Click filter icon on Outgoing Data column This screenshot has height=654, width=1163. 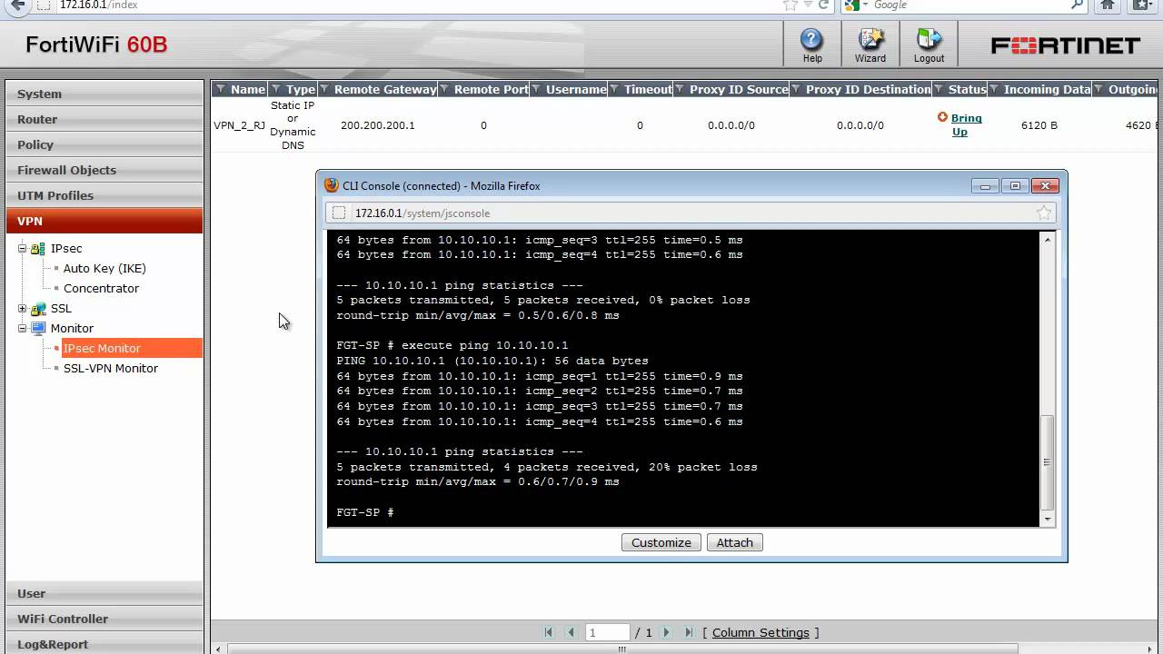pos(1099,89)
